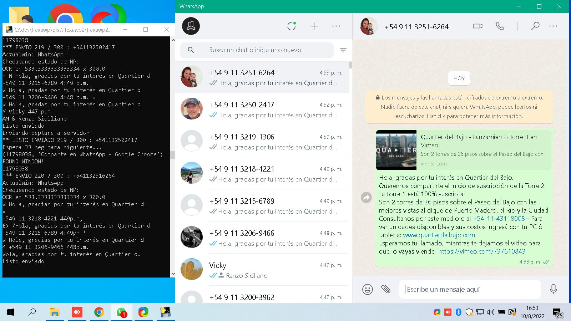The width and height of the screenshot is (571, 321).
Task: Open www.quartierdelbajo.com link
Action: point(439,235)
